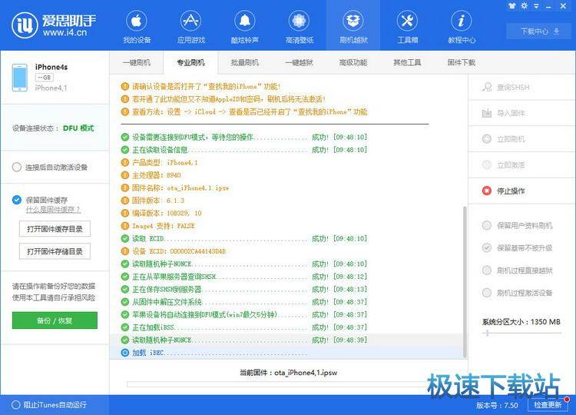Open 应用游戏 apps and games section
Image resolution: width=576 pixels, height=415 pixels.
coord(190,27)
